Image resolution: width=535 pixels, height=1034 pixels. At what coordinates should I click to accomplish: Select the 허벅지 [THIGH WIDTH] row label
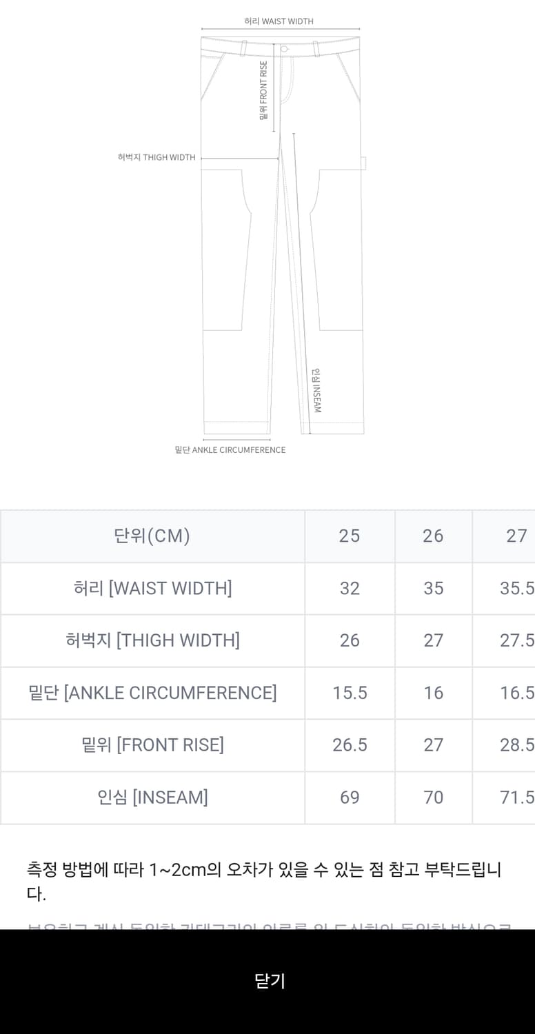click(x=152, y=640)
